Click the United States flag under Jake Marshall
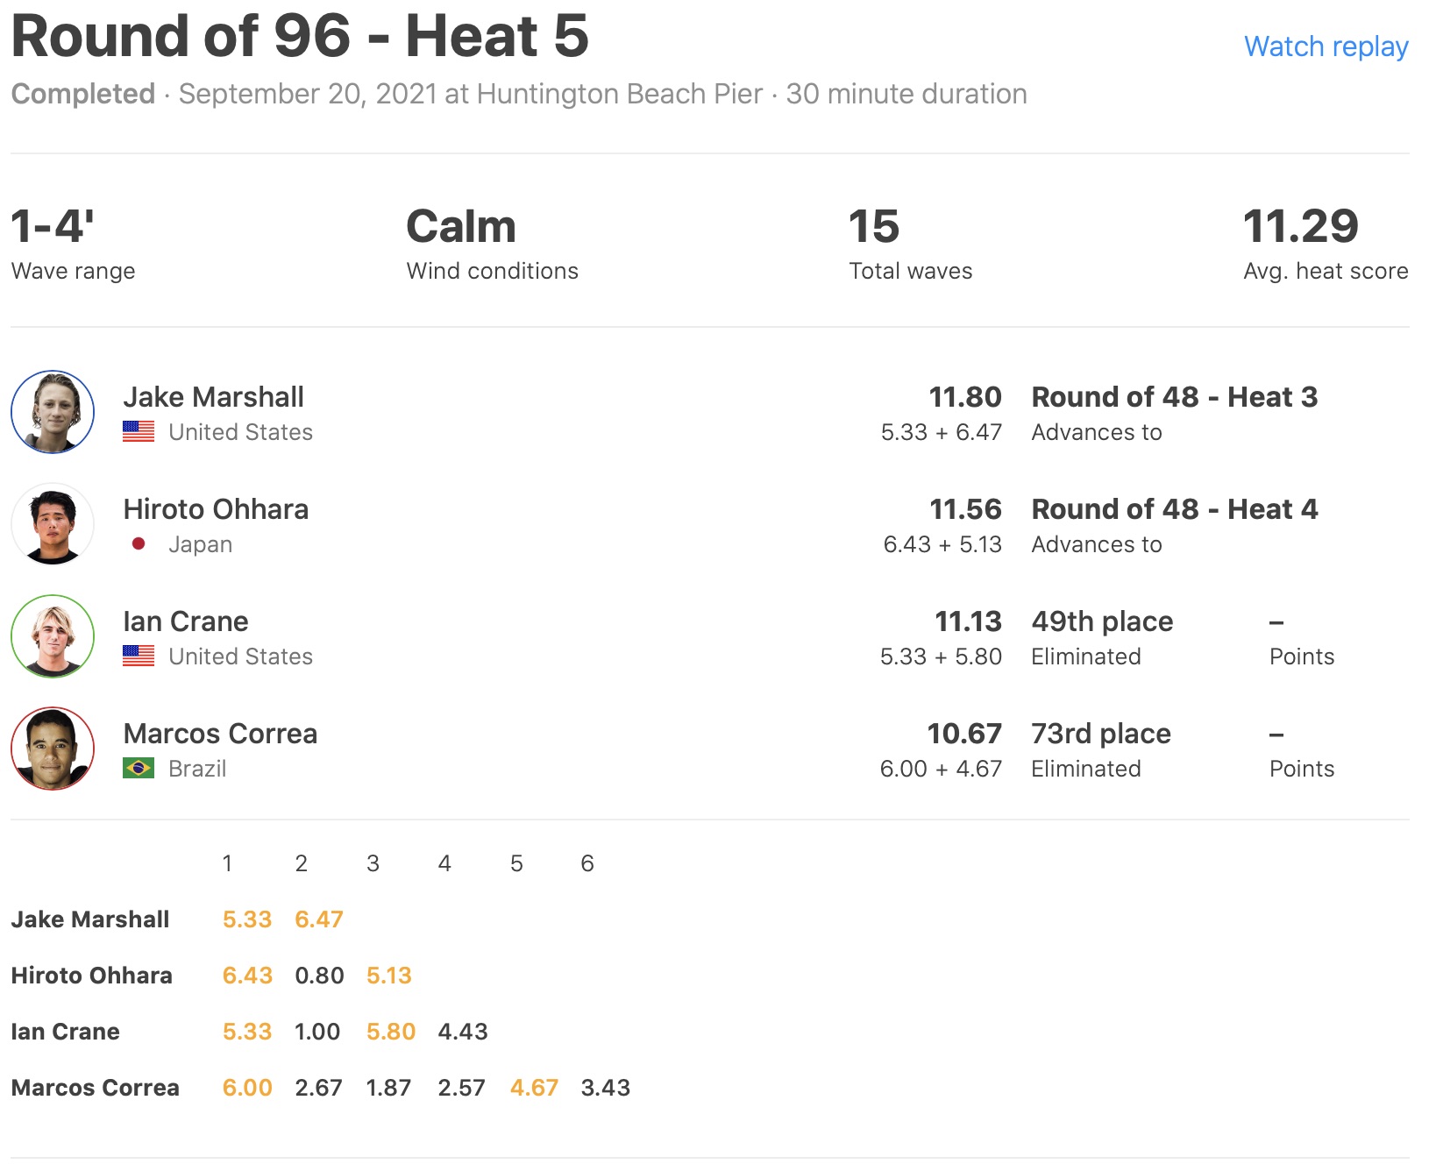 139,432
